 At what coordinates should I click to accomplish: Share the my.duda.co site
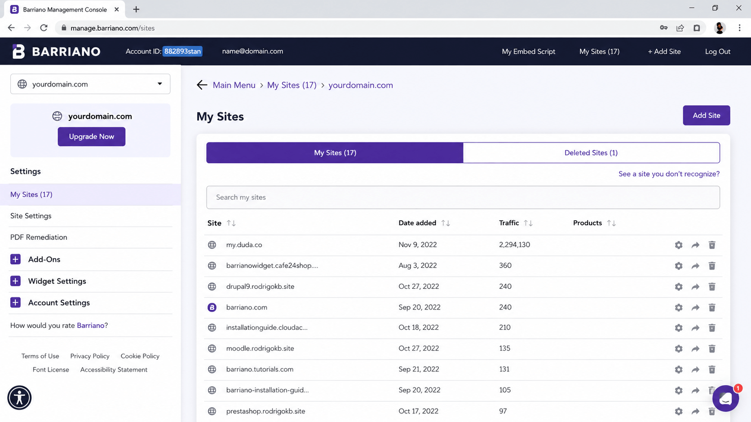pyautogui.click(x=695, y=245)
